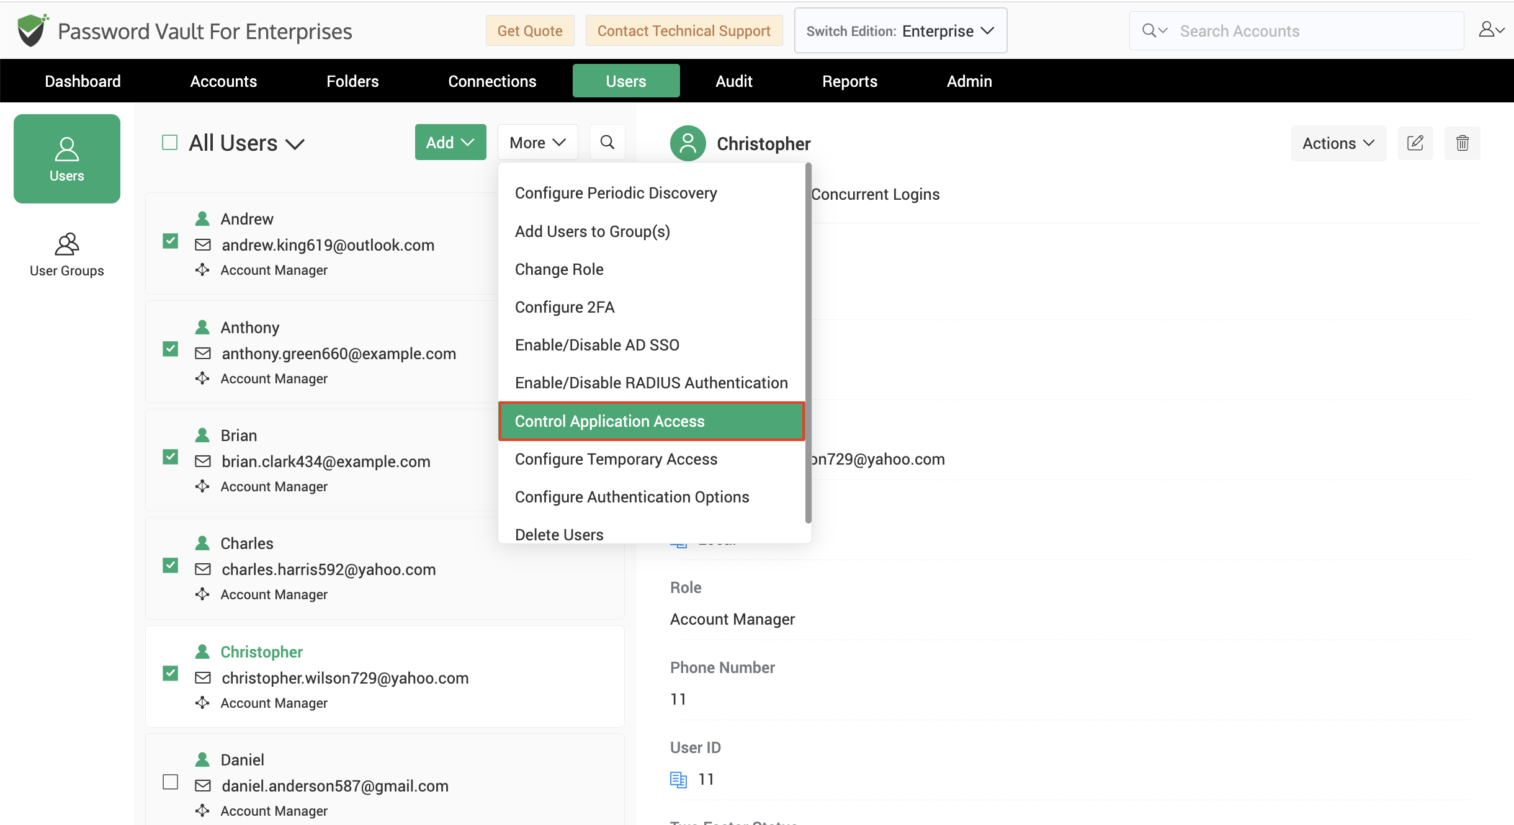The height and width of the screenshot is (825, 1514).
Task: Delete user with trash icon
Action: pos(1462,143)
